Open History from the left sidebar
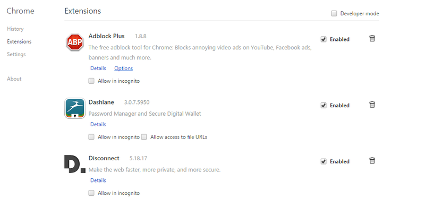425x208 pixels. click(15, 29)
